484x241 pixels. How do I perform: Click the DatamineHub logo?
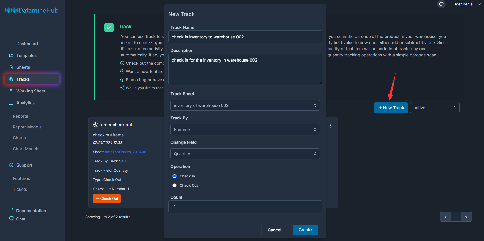tap(32, 10)
